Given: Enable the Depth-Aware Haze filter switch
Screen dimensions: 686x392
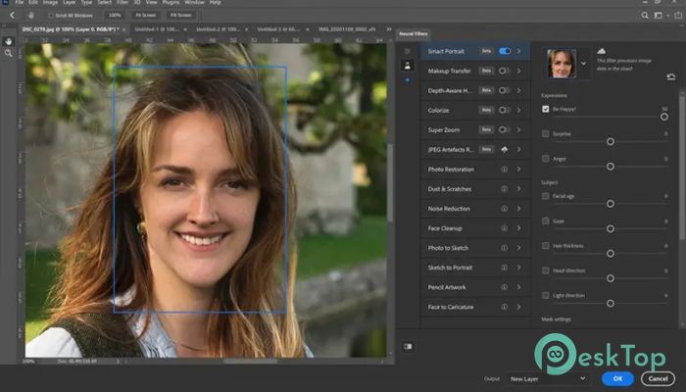Looking at the screenshot, I should coord(505,90).
